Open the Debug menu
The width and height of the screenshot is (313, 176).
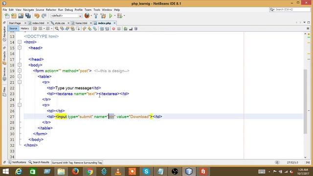68,10
